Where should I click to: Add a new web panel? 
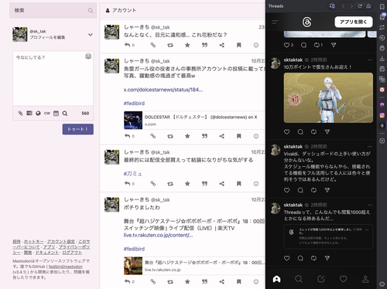coord(382,141)
